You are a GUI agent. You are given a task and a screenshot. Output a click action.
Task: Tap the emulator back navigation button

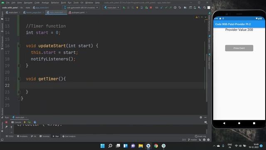[224, 123]
